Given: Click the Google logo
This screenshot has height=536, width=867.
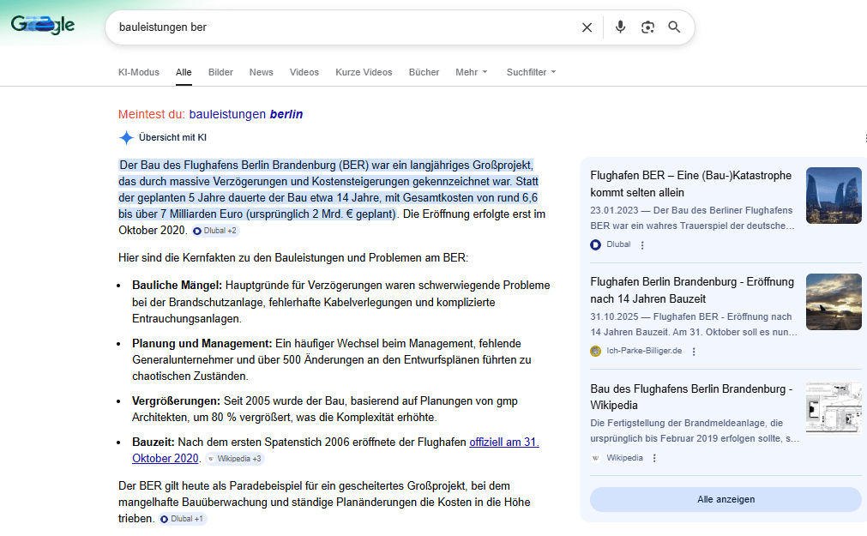Looking at the screenshot, I should (x=43, y=26).
